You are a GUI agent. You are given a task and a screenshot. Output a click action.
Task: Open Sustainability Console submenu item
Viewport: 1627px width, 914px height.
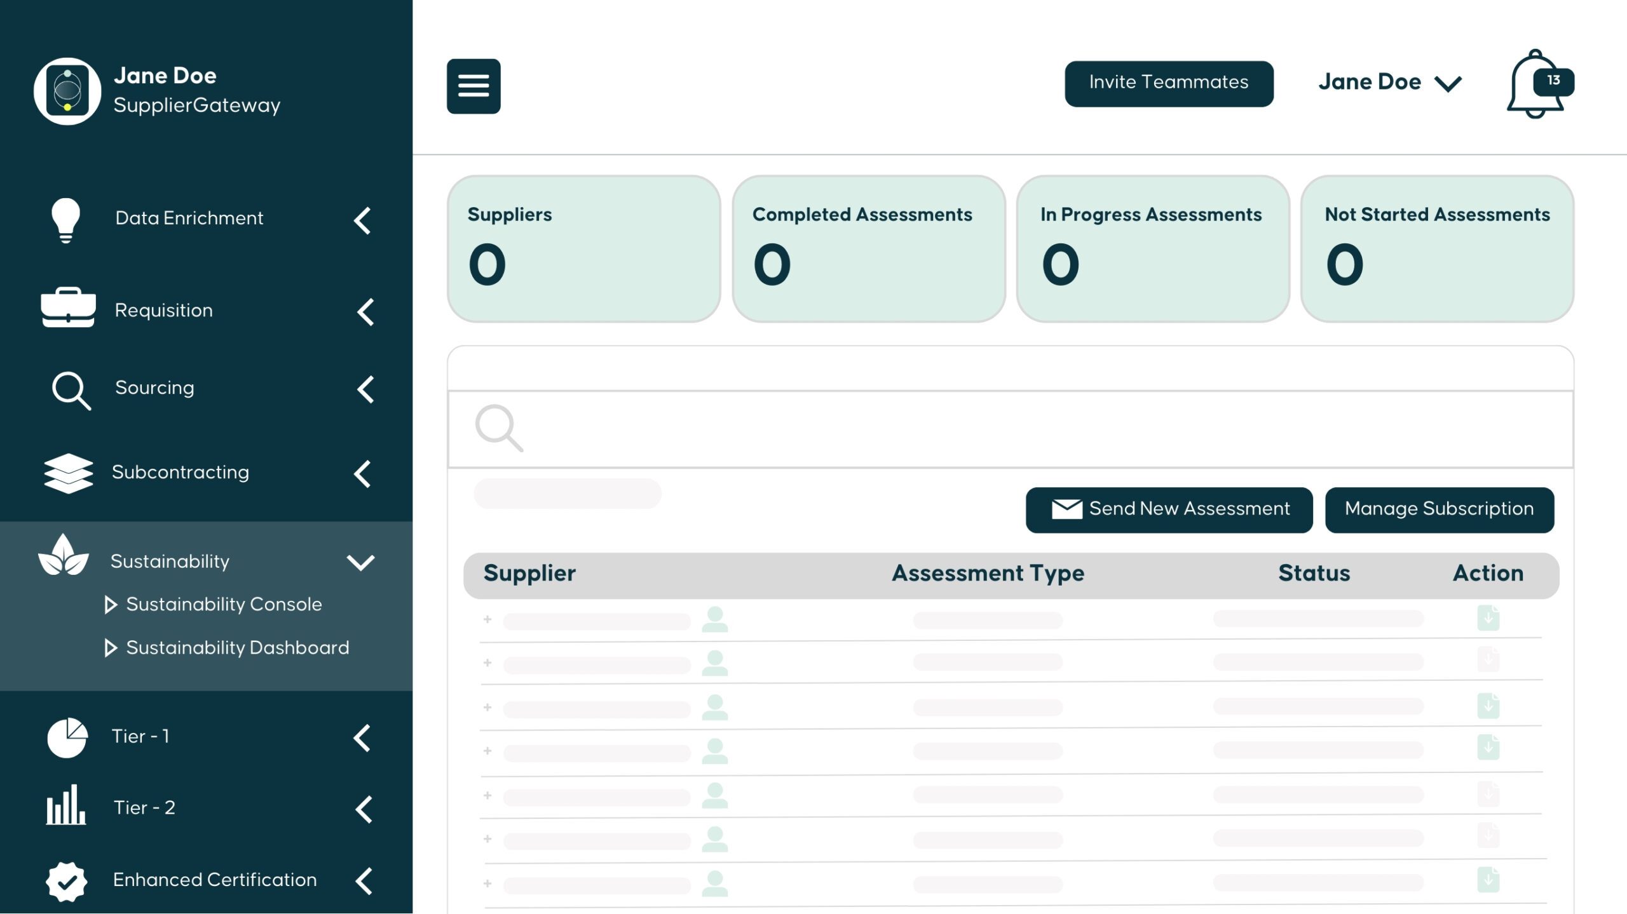coord(223,604)
